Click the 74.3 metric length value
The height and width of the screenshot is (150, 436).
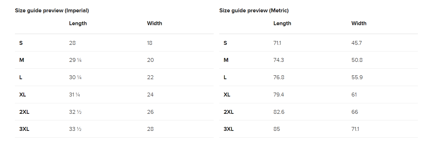(x=278, y=60)
